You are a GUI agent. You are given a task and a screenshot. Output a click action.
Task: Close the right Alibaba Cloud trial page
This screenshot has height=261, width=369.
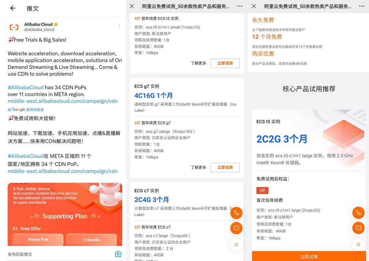pos(254,6)
